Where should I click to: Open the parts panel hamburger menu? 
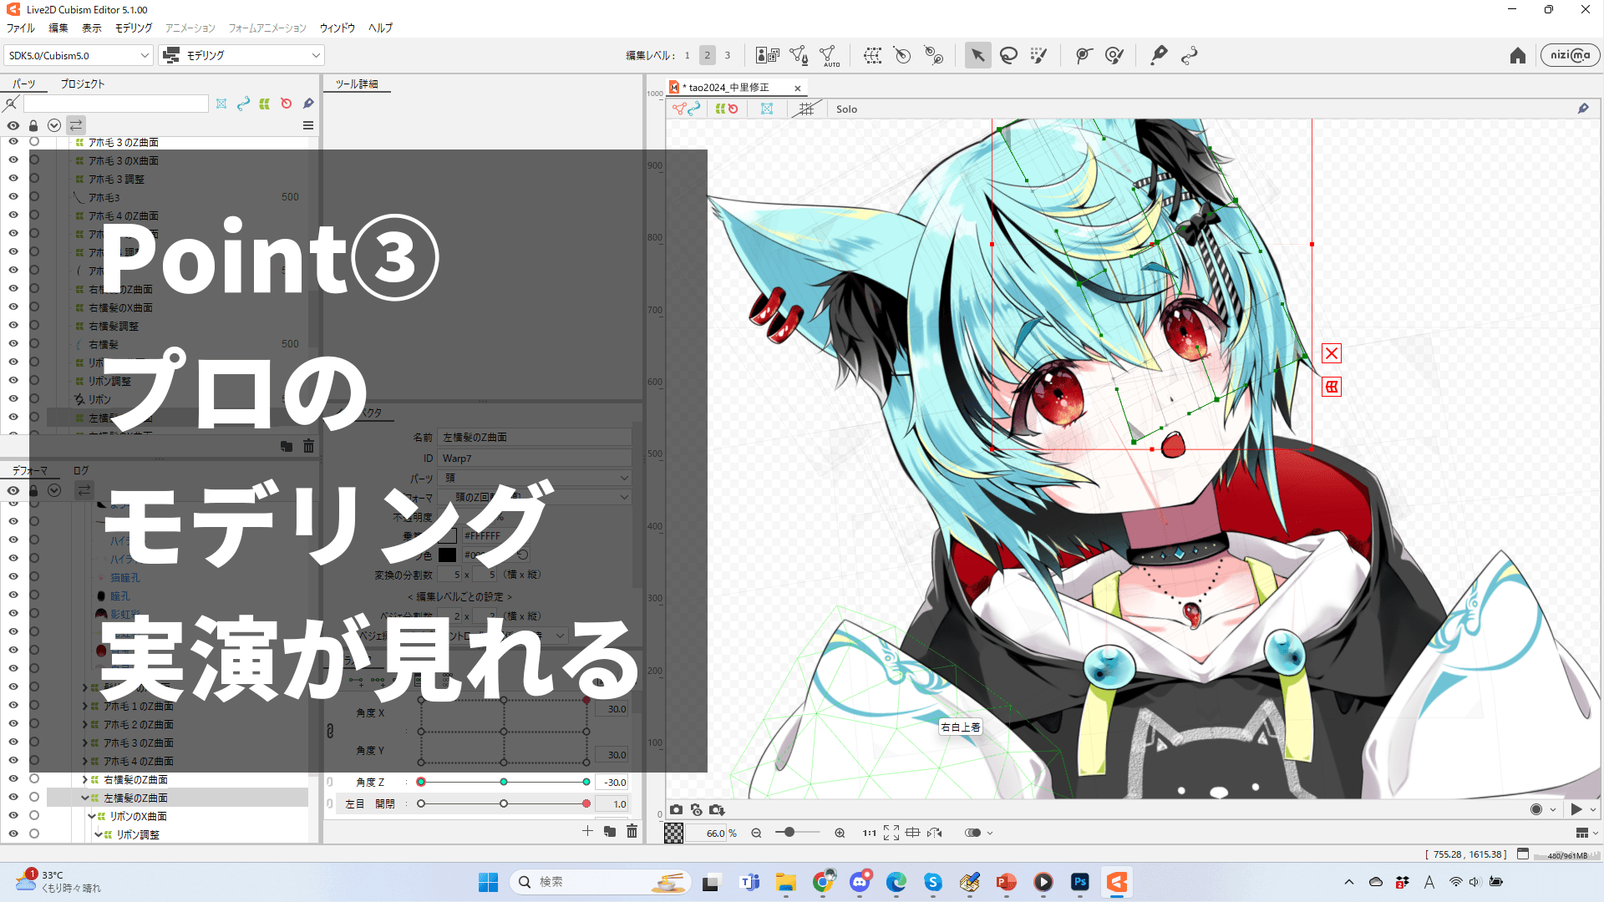tap(308, 125)
